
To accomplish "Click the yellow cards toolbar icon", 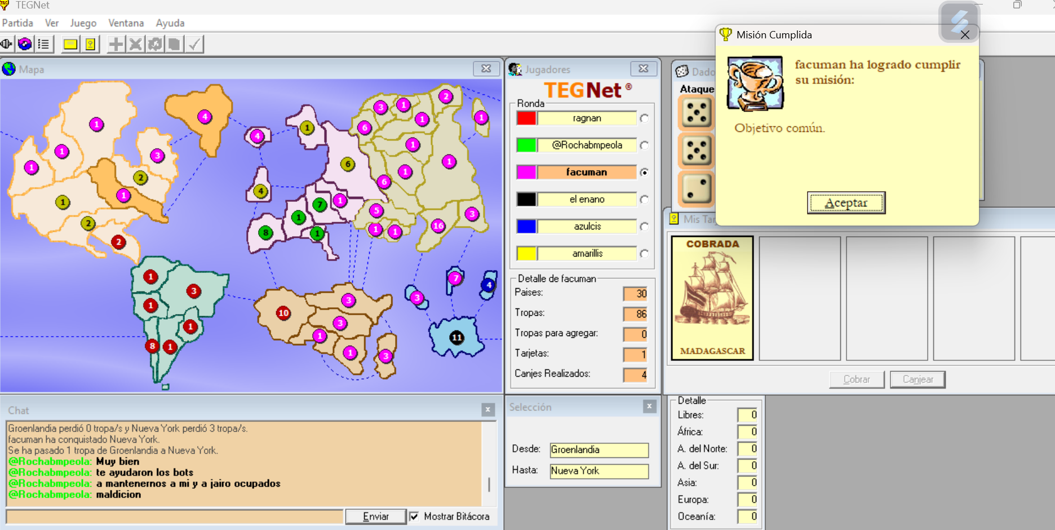I will point(90,44).
